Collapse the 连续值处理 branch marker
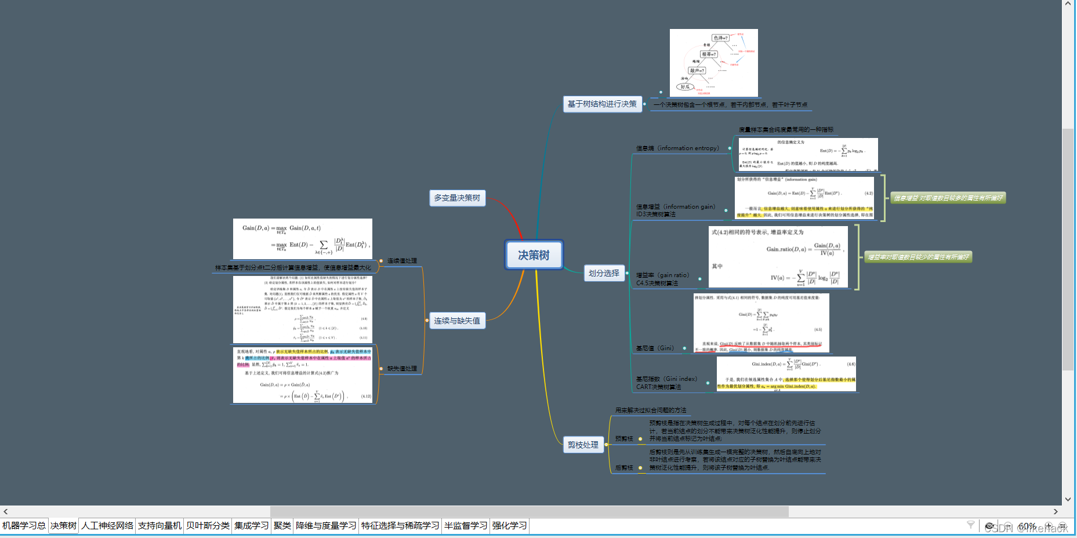 (x=381, y=261)
